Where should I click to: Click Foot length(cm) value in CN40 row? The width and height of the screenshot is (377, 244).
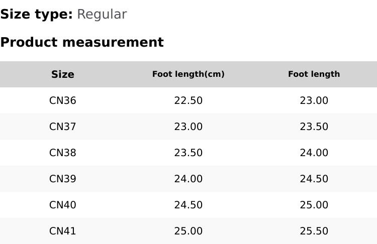[189, 205]
